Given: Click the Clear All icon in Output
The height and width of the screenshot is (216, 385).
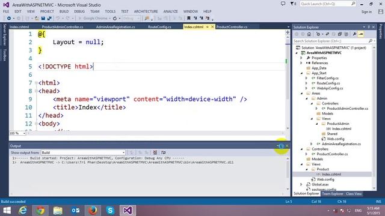Looking at the screenshot, I should click(155, 152).
